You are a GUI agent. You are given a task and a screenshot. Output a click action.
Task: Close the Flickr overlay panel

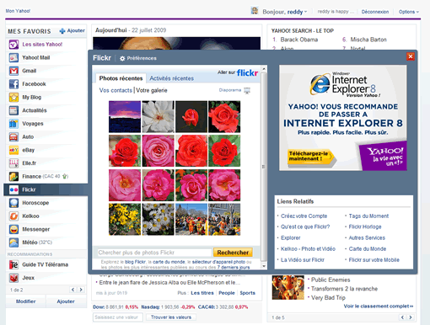pyautogui.click(x=411, y=56)
